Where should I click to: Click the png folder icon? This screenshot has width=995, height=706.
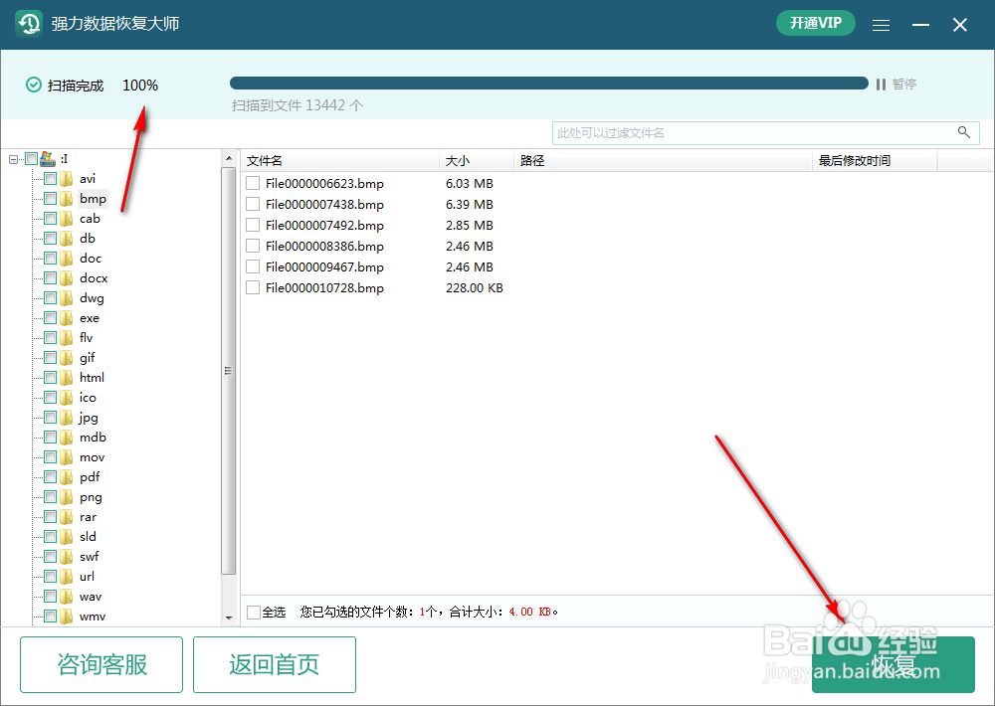(67, 497)
